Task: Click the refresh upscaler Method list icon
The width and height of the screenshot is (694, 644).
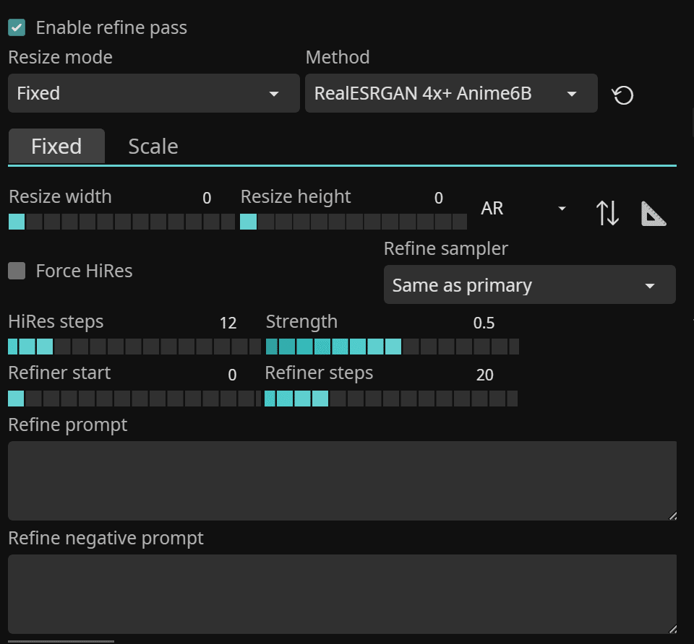Action: coord(623,95)
